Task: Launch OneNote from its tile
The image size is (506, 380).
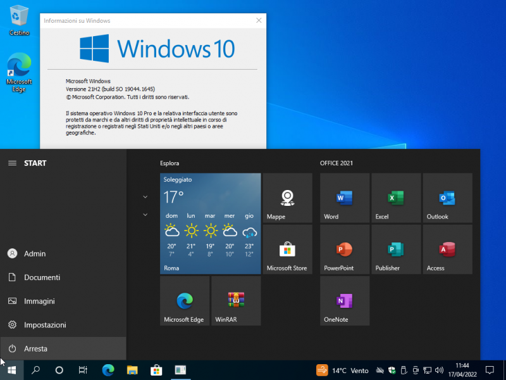Action: click(x=344, y=301)
